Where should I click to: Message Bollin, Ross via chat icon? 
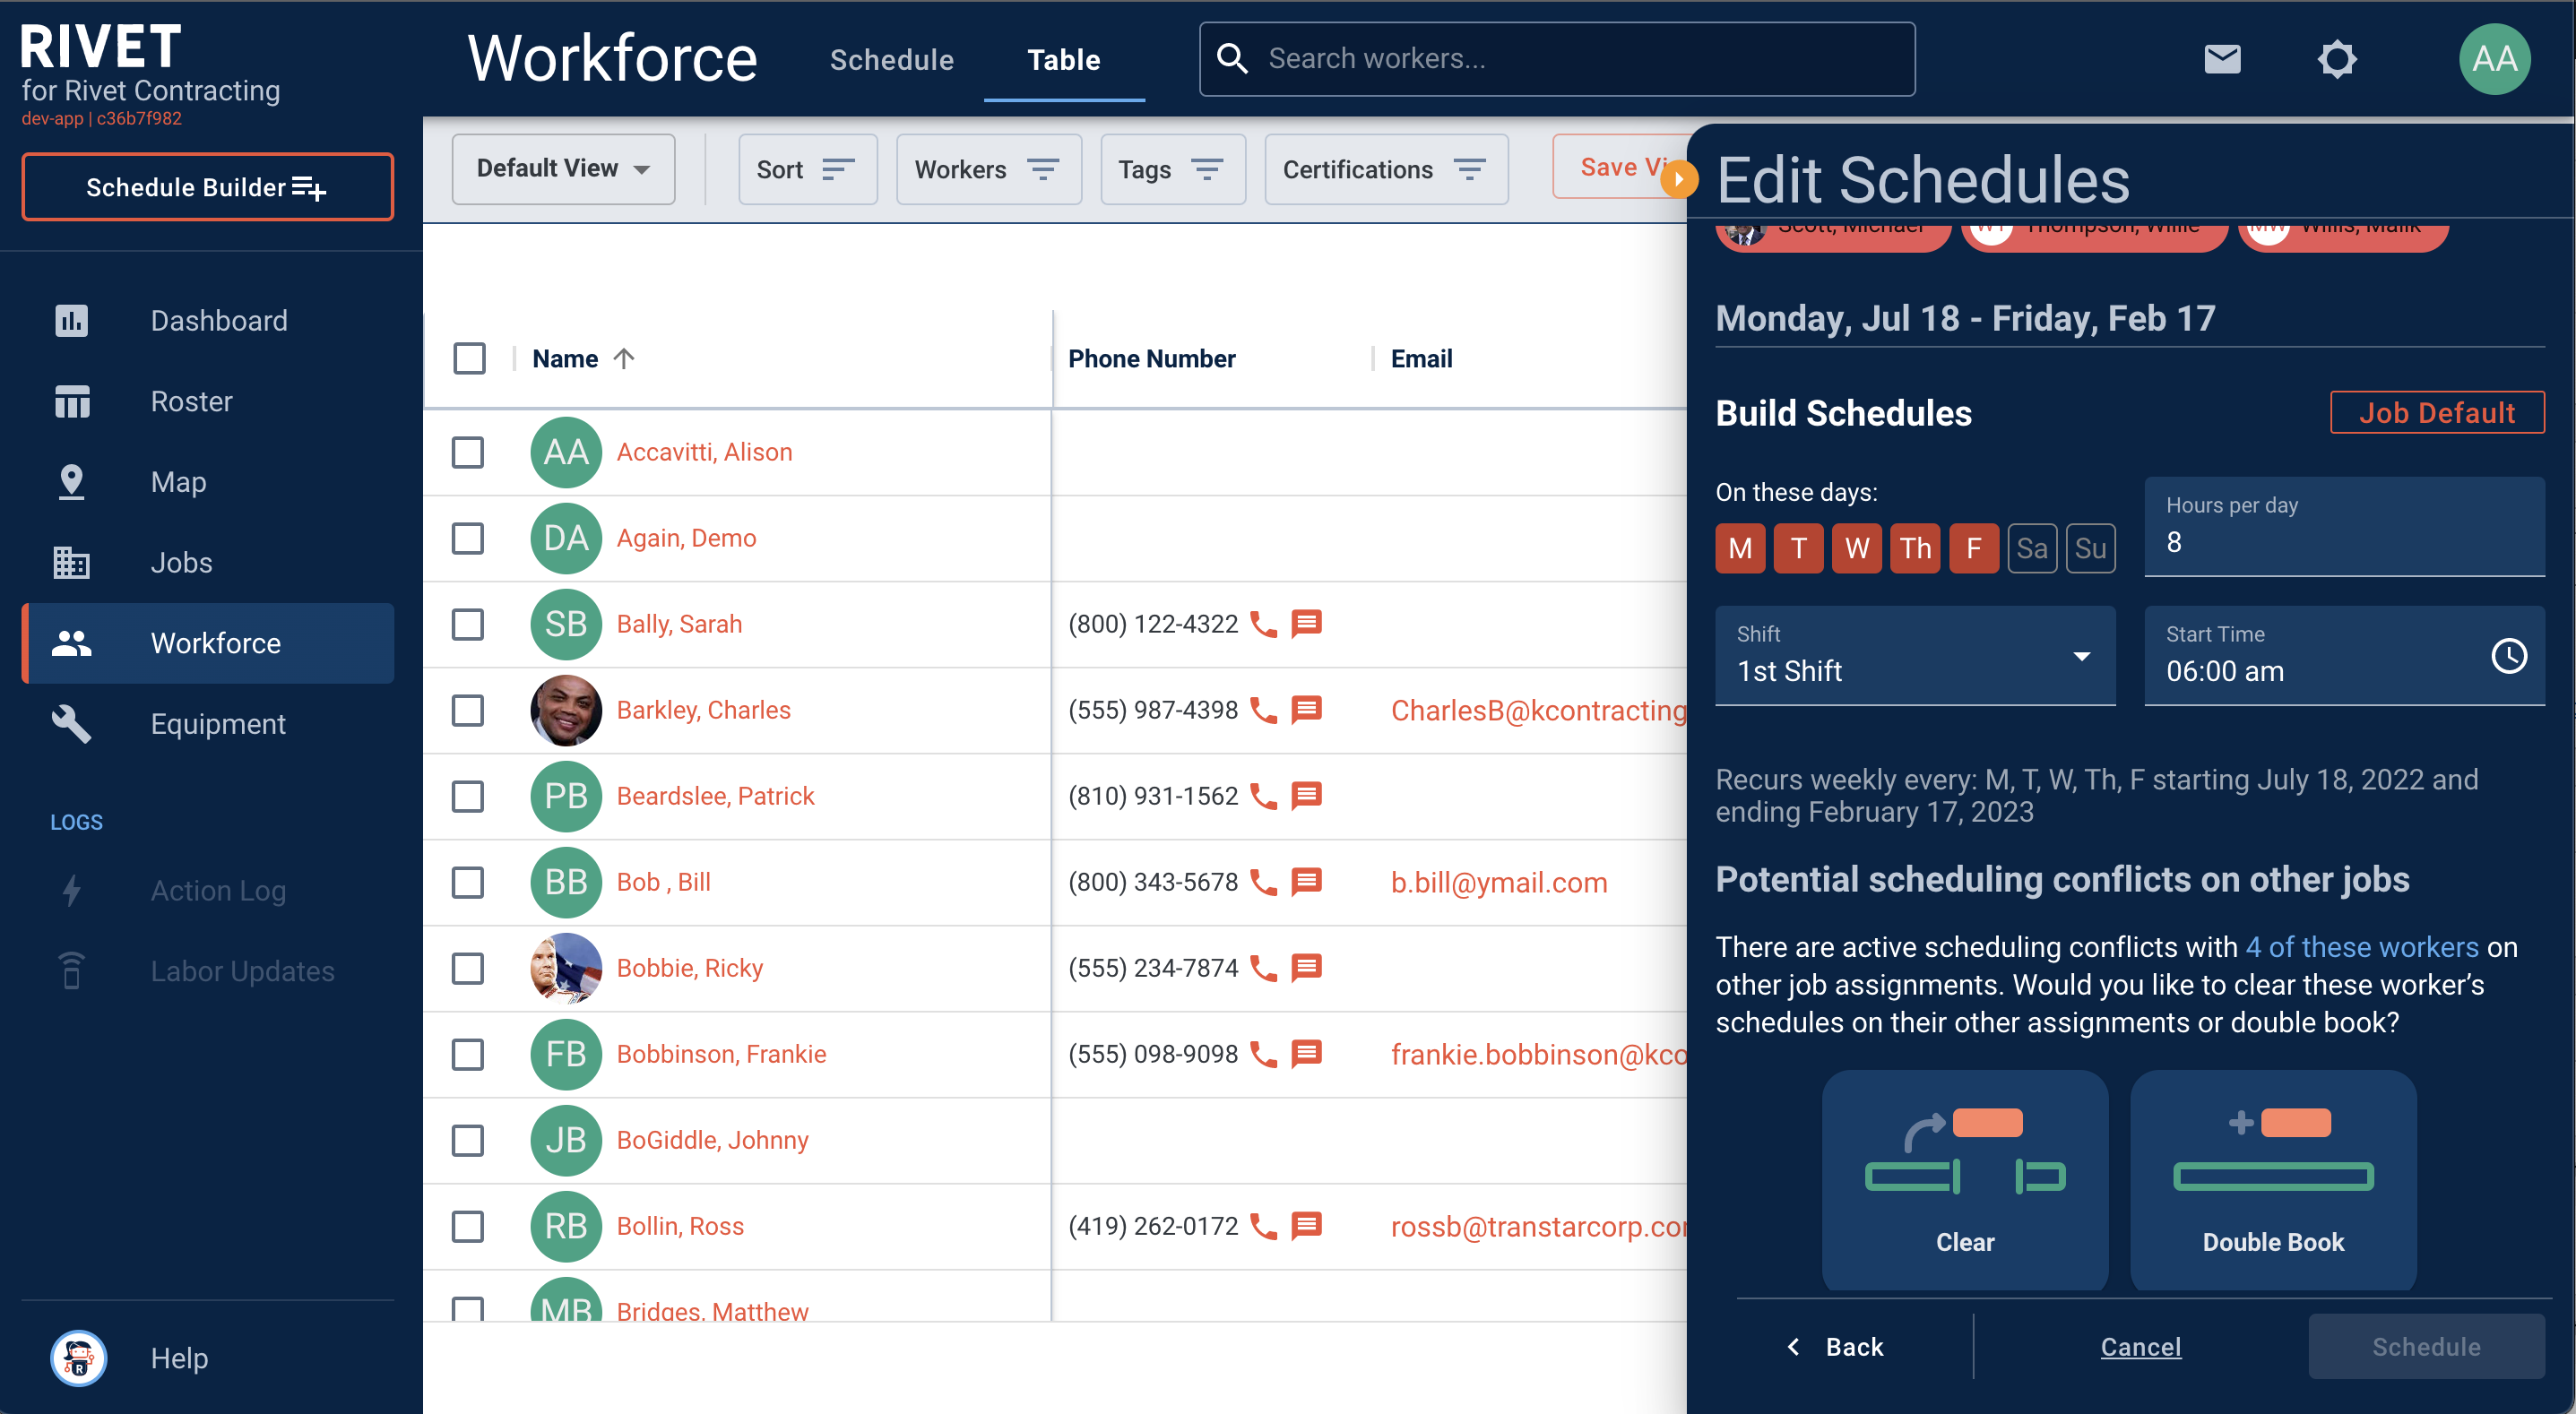[x=1307, y=1226]
